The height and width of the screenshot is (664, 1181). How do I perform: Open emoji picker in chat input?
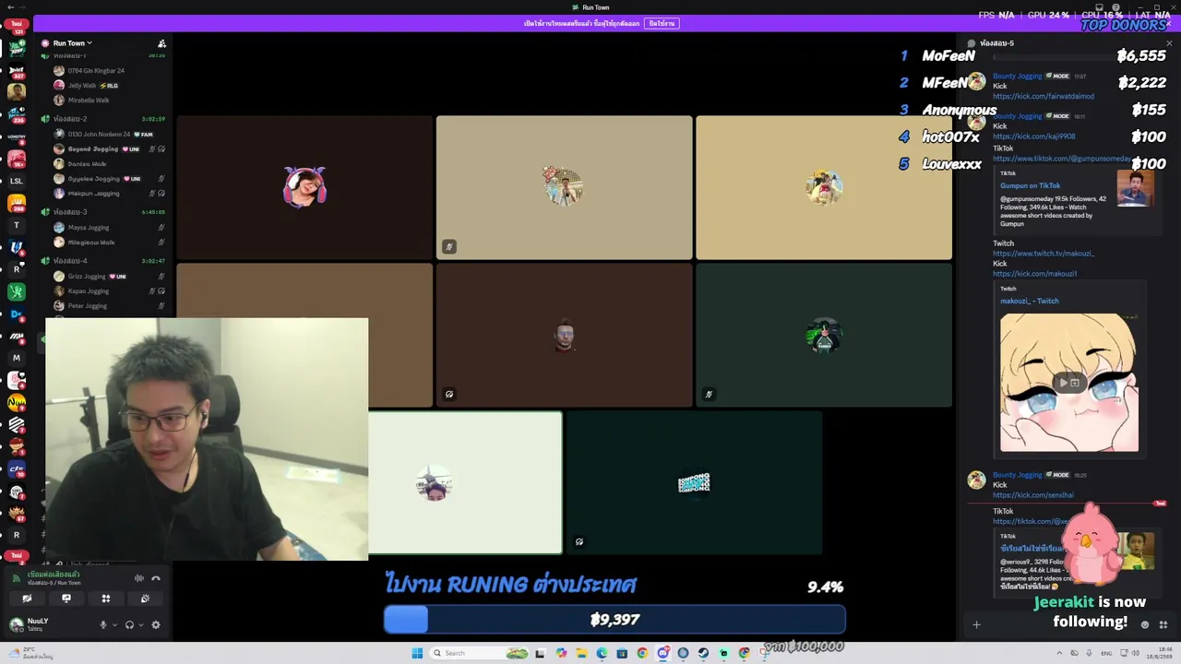click(1145, 624)
